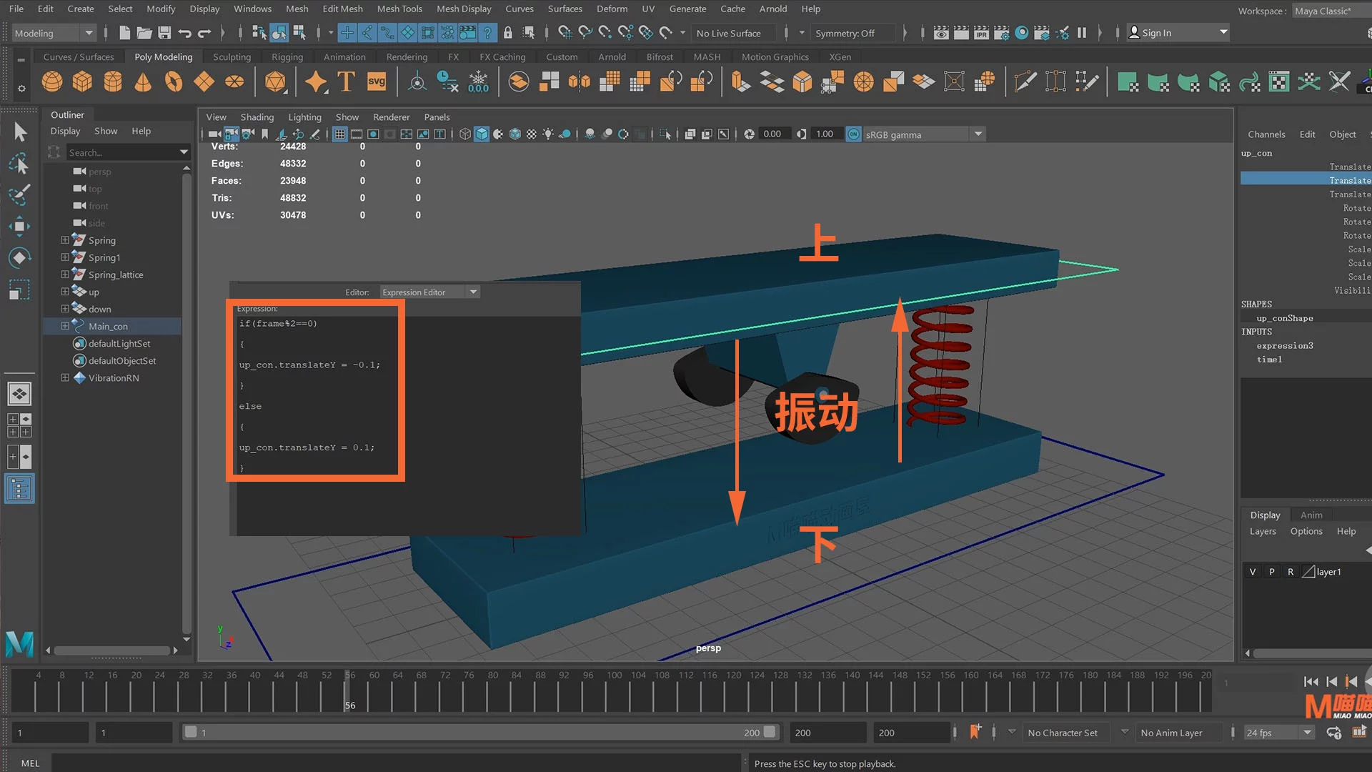Open the 24 fps frame rate dropdown

pyautogui.click(x=1279, y=733)
